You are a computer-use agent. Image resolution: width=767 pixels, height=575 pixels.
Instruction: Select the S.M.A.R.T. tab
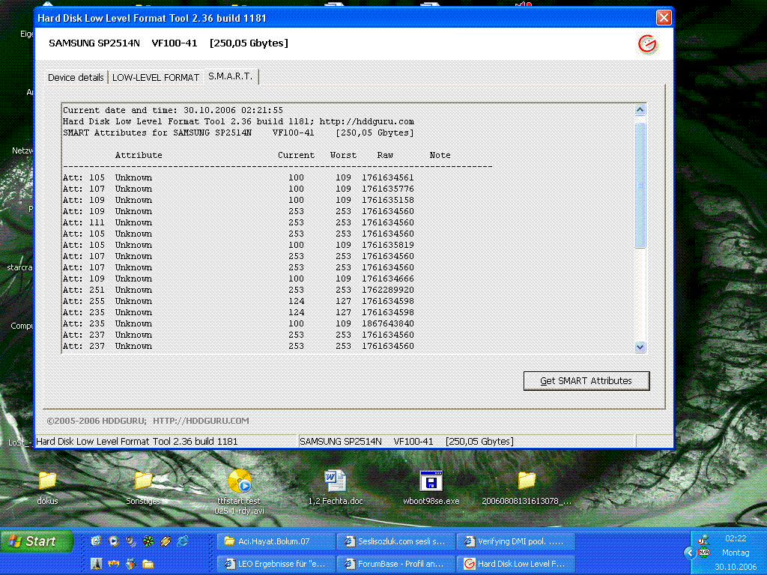[231, 76]
